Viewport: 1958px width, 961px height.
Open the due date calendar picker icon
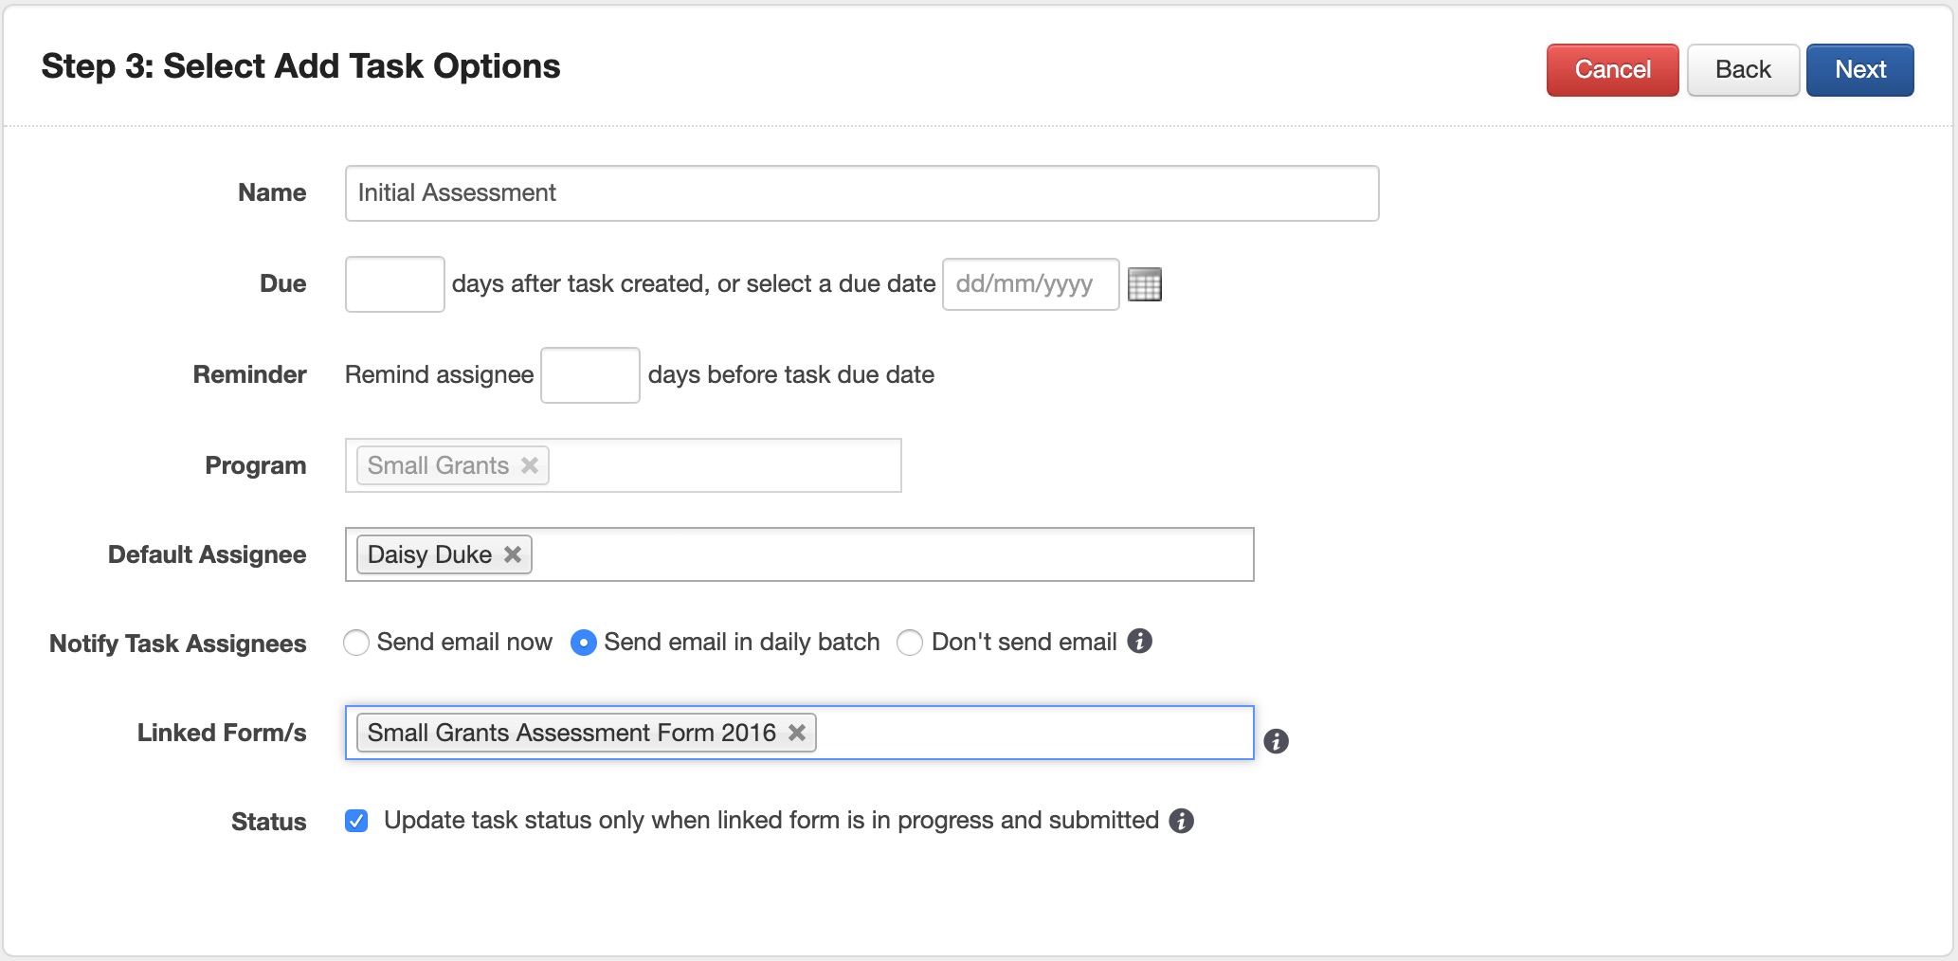point(1145,284)
